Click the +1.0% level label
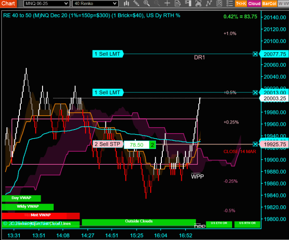289x240 pixels. point(230,34)
